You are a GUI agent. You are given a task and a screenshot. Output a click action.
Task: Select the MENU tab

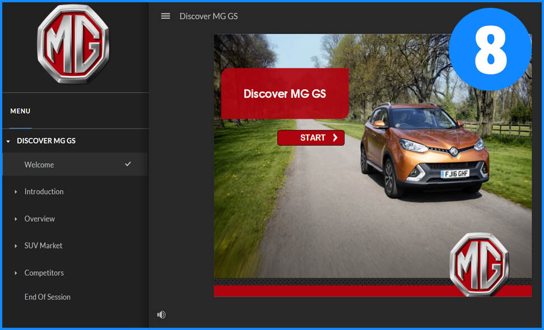click(x=20, y=111)
